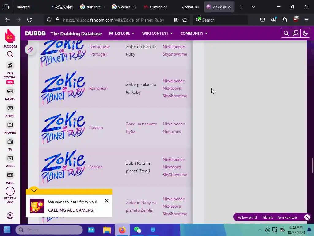The width and height of the screenshot is (314, 236).
Task: Close the social links bar
Action: (x=307, y=217)
